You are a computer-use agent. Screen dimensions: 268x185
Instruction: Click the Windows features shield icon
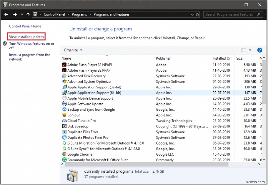click(x=5, y=43)
